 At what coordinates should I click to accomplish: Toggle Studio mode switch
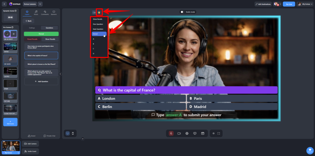182,12
